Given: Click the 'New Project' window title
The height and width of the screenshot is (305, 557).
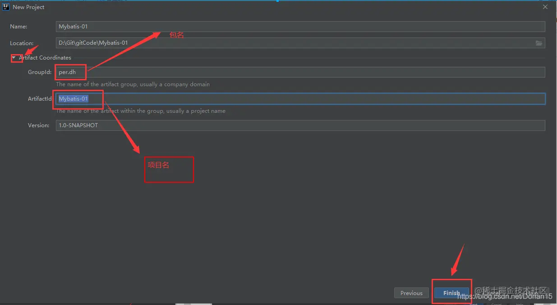Looking at the screenshot, I should point(28,7).
